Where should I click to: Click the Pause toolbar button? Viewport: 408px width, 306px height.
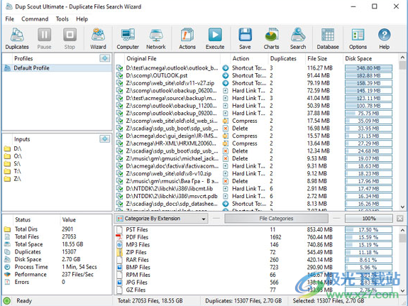[x=44, y=38]
